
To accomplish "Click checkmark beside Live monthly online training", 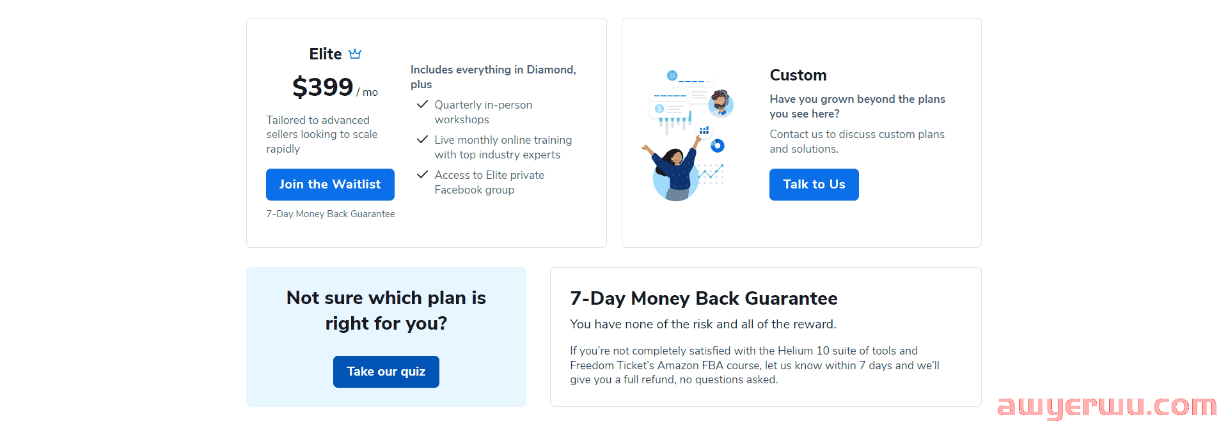I will (x=422, y=139).
